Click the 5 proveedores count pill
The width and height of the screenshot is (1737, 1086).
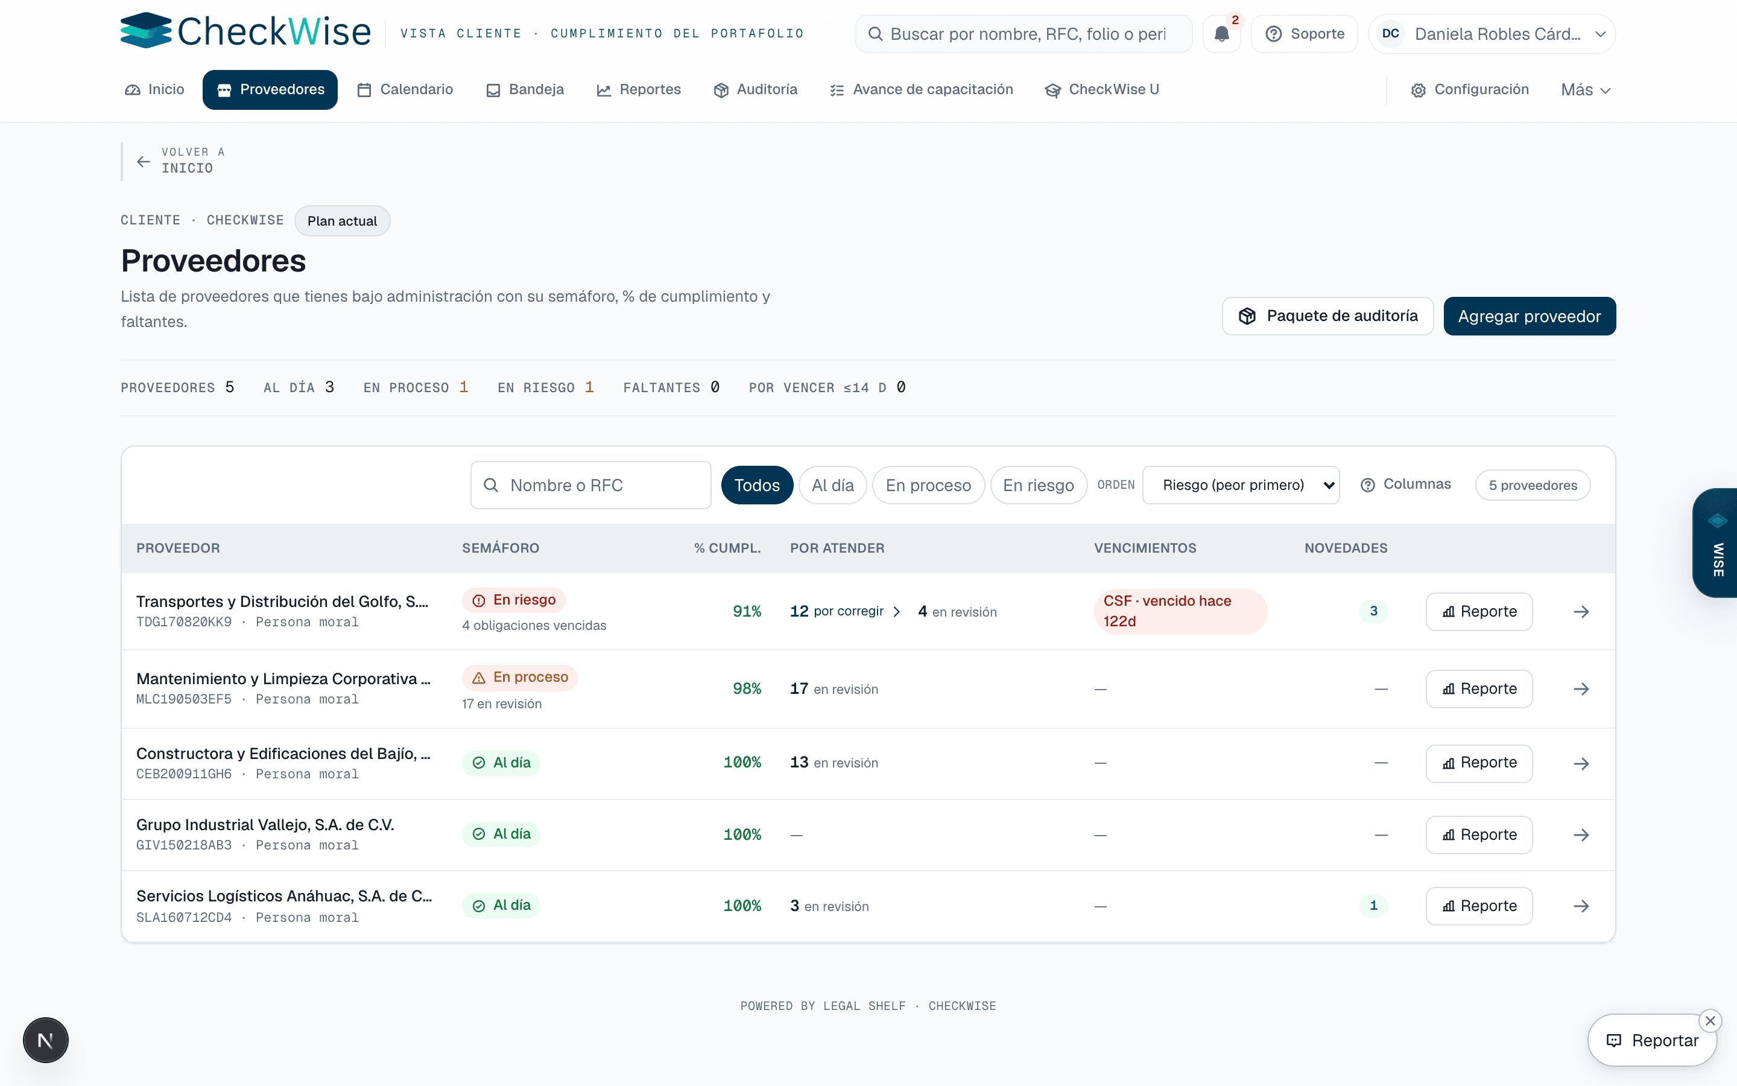(1533, 485)
